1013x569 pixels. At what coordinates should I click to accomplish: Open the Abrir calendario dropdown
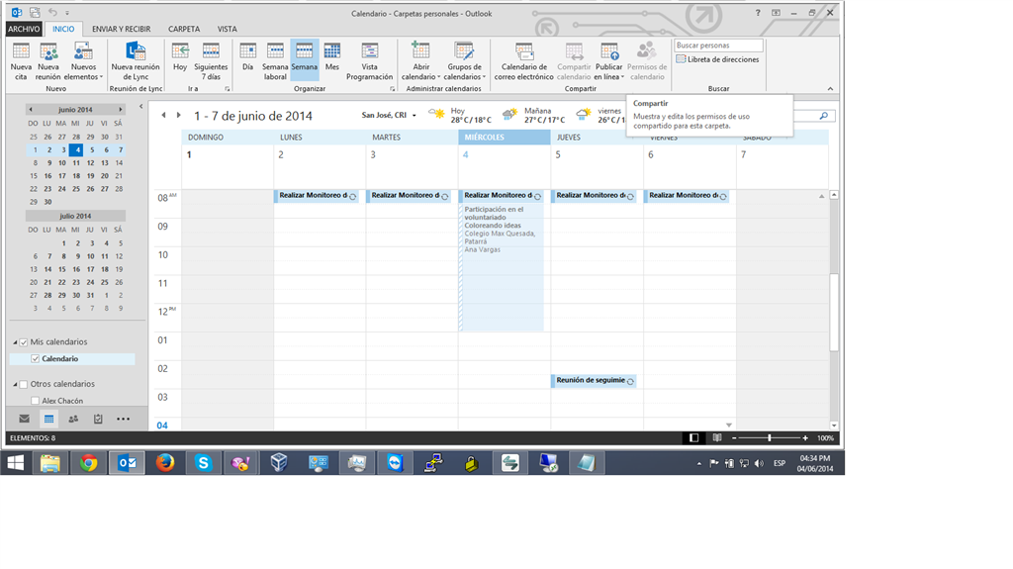[x=420, y=61]
